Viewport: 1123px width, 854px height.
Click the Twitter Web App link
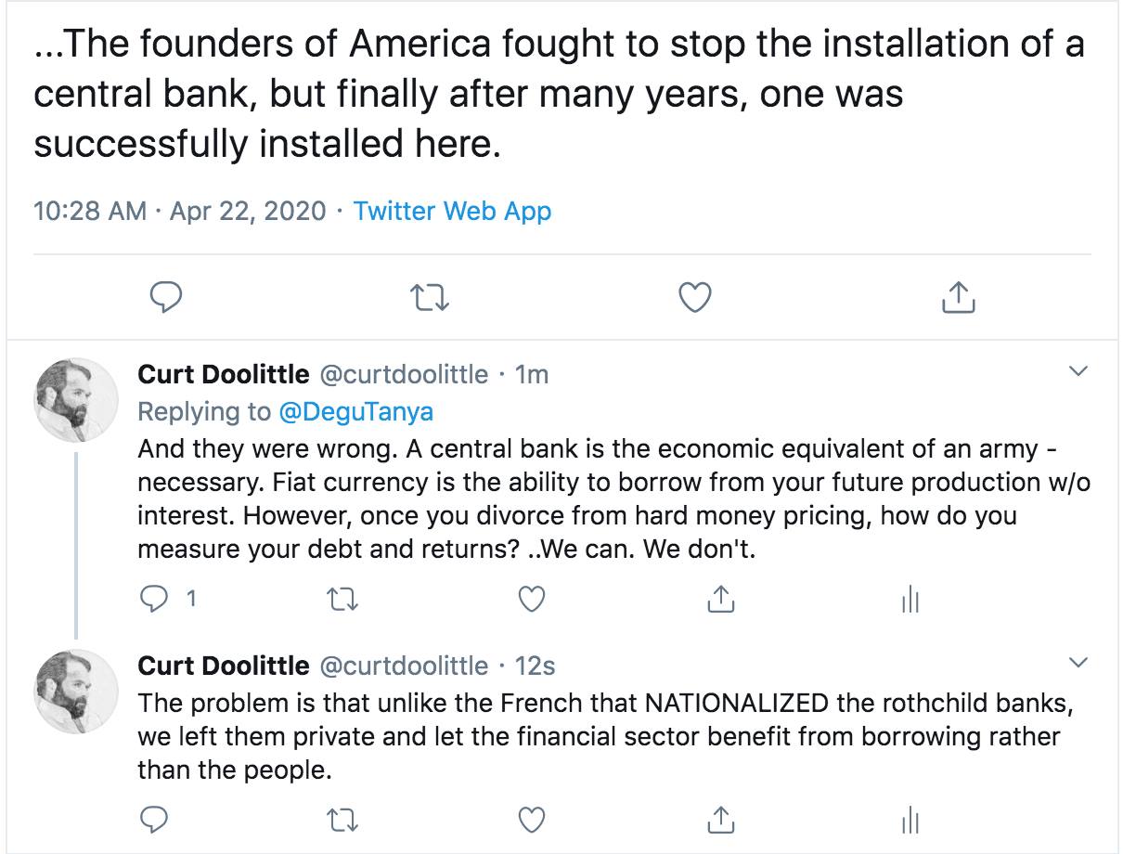[x=452, y=211]
